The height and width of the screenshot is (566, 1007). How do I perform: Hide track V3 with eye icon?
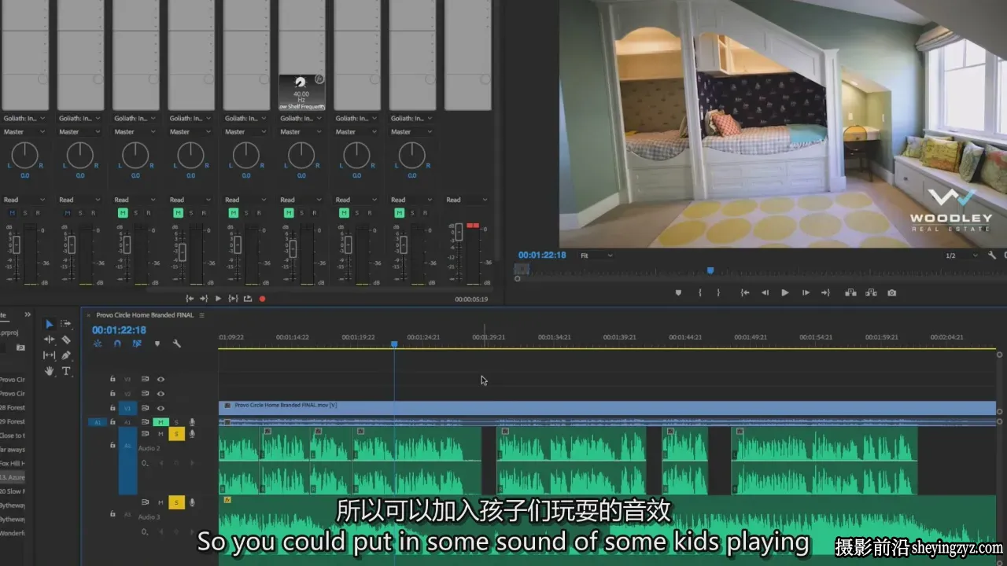(x=160, y=379)
